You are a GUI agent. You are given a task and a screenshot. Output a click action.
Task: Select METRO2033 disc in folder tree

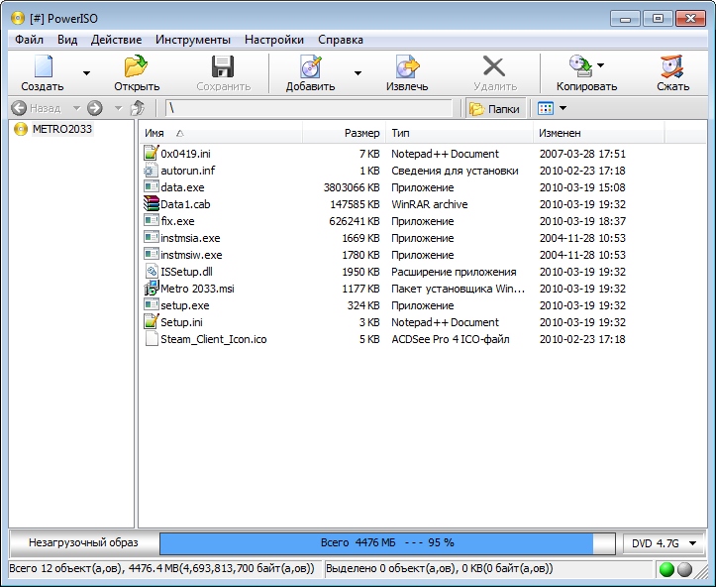pyautogui.click(x=61, y=130)
